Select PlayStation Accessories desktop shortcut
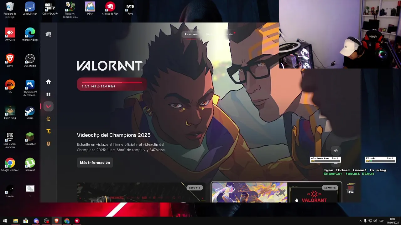 point(30,88)
